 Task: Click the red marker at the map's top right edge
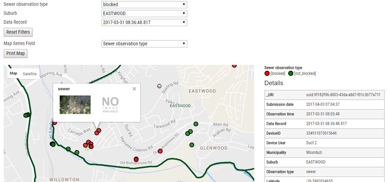pyautogui.click(x=234, y=65)
